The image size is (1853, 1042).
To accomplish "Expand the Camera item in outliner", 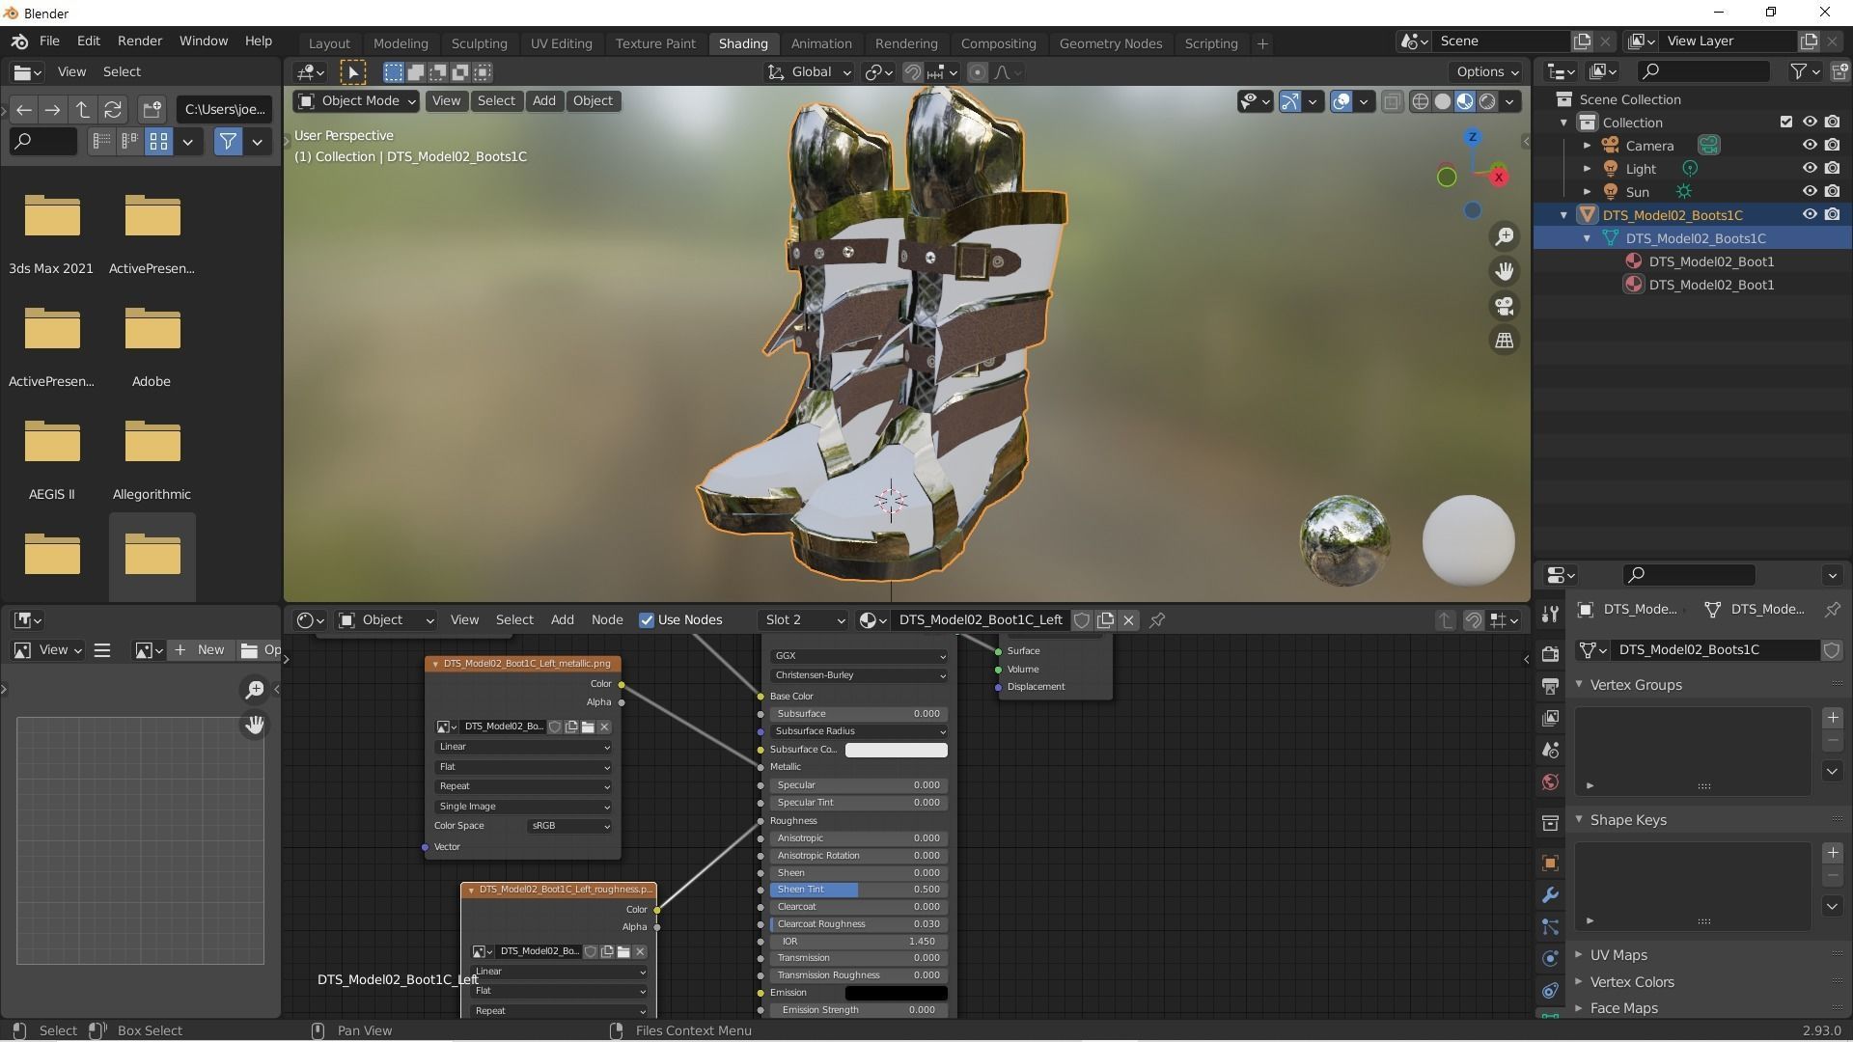I will tap(1588, 146).
